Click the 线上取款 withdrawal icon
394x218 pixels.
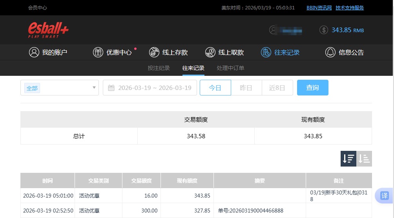(x=210, y=52)
